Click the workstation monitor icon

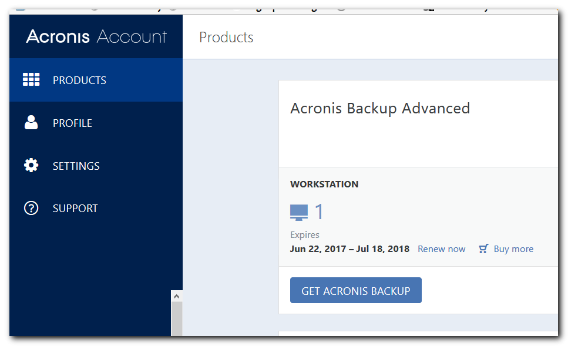tap(299, 211)
